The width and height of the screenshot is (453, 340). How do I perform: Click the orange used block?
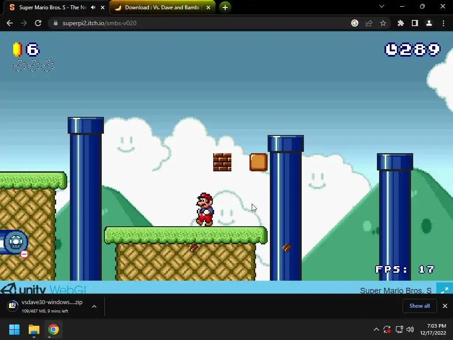click(258, 162)
